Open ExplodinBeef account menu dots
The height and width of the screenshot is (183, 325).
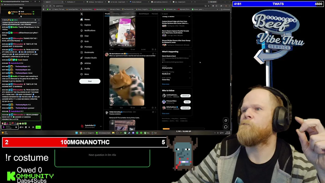click(101, 126)
